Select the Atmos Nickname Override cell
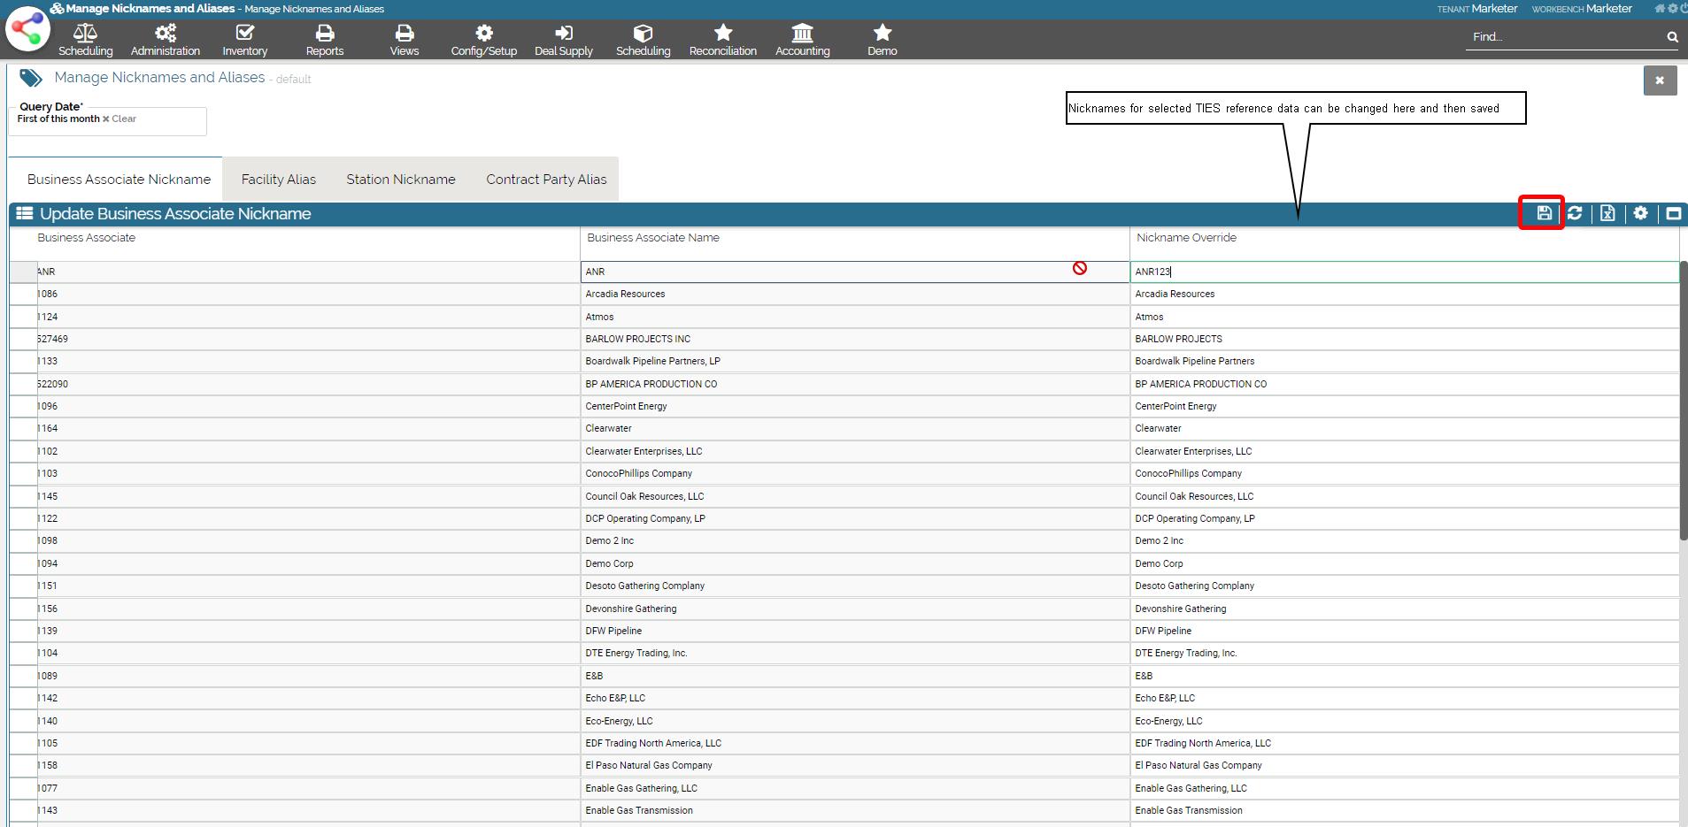1688x827 pixels. point(1403,317)
